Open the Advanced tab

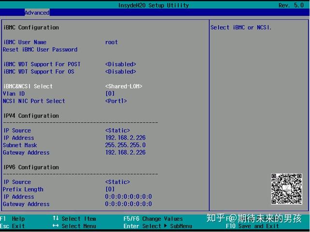(37, 13)
